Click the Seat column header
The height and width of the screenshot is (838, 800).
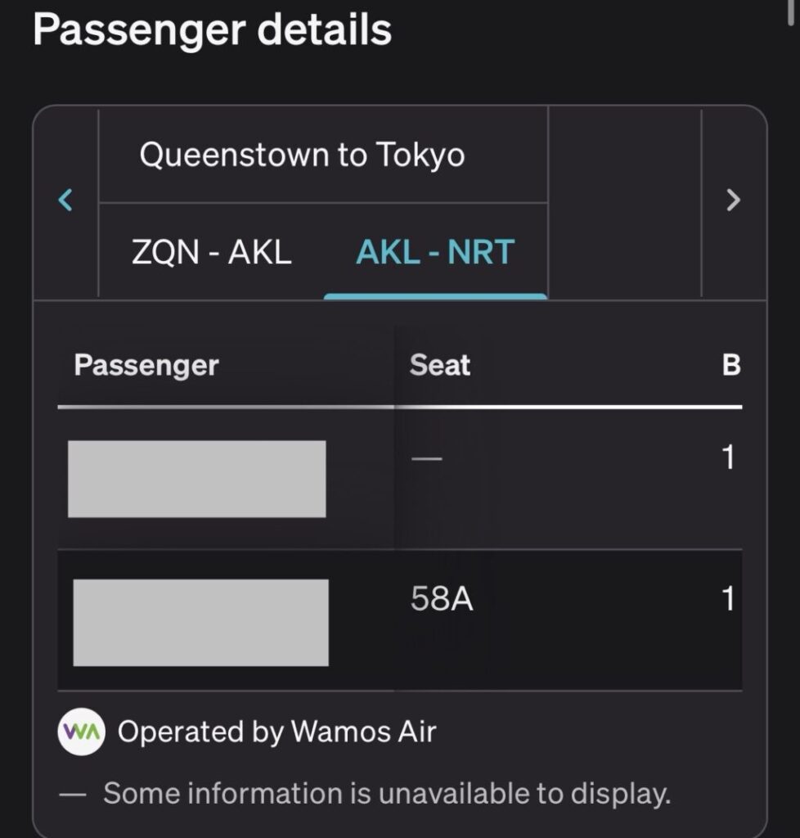440,365
